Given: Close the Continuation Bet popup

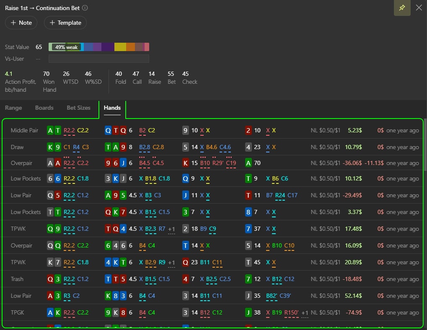Looking at the screenshot, I should [419, 8].
